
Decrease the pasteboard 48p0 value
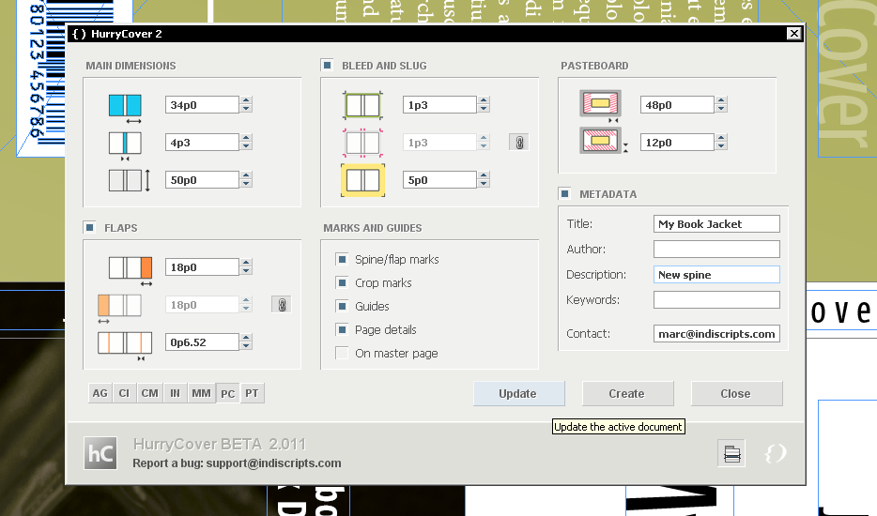pyautogui.click(x=721, y=110)
